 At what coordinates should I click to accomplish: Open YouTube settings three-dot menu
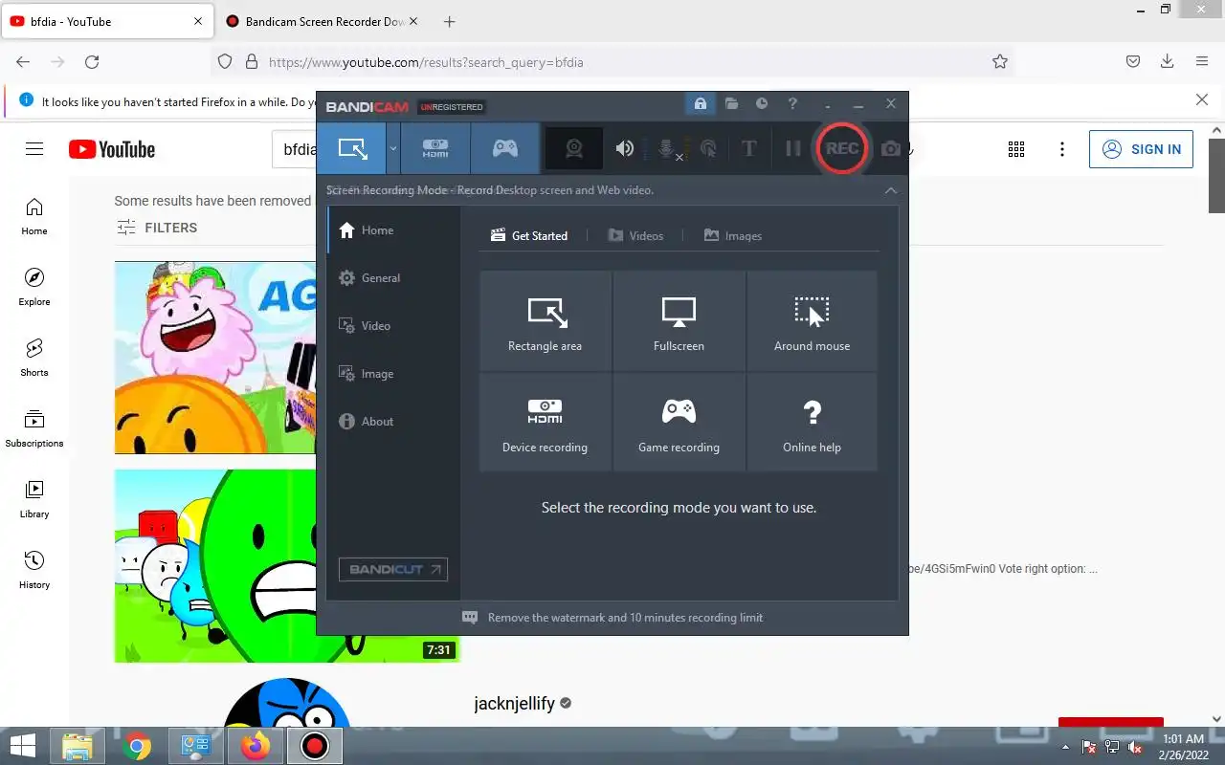1062,149
